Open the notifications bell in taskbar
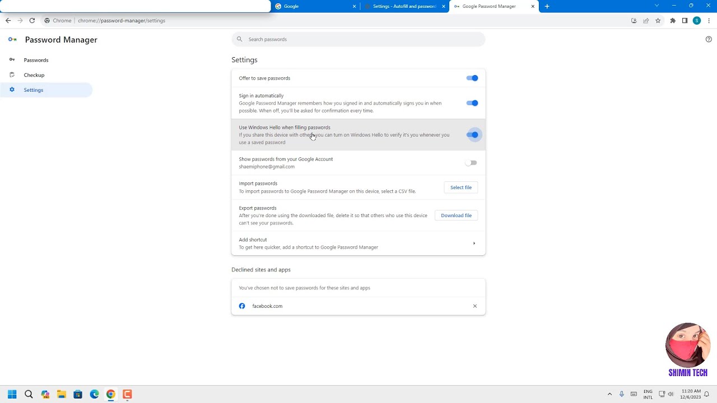The width and height of the screenshot is (717, 403). pos(707,394)
